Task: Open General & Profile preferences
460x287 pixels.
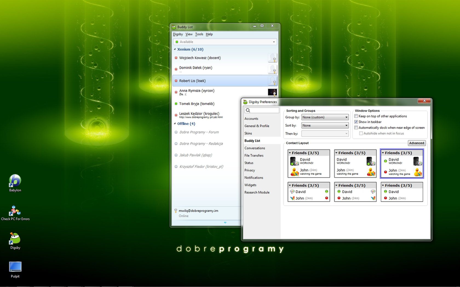Action: 261,126
